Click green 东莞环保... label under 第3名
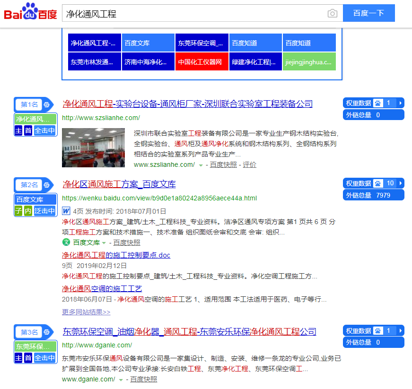412x389 pixels. coord(35,347)
